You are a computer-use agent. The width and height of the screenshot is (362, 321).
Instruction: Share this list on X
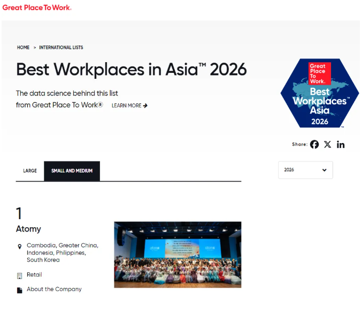327,144
